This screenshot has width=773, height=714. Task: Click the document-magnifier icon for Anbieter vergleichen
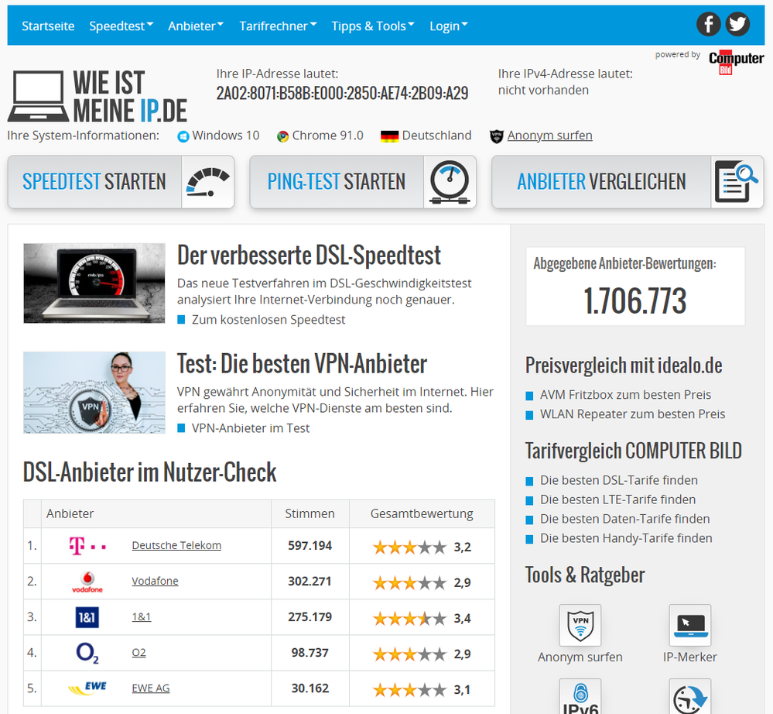pos(737,181)
